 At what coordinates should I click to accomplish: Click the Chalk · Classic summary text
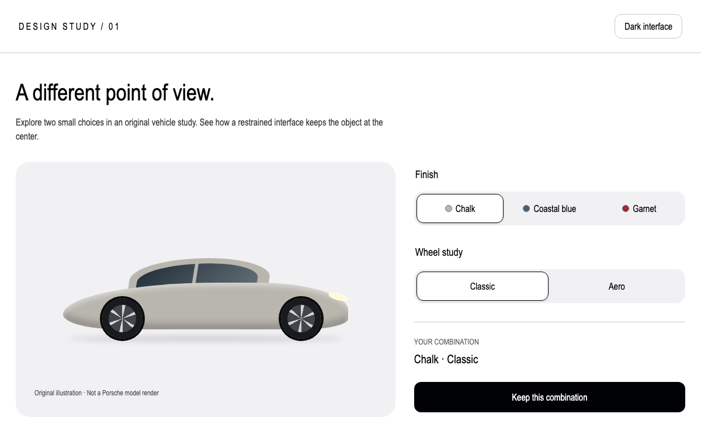click(x=446, y=359)
